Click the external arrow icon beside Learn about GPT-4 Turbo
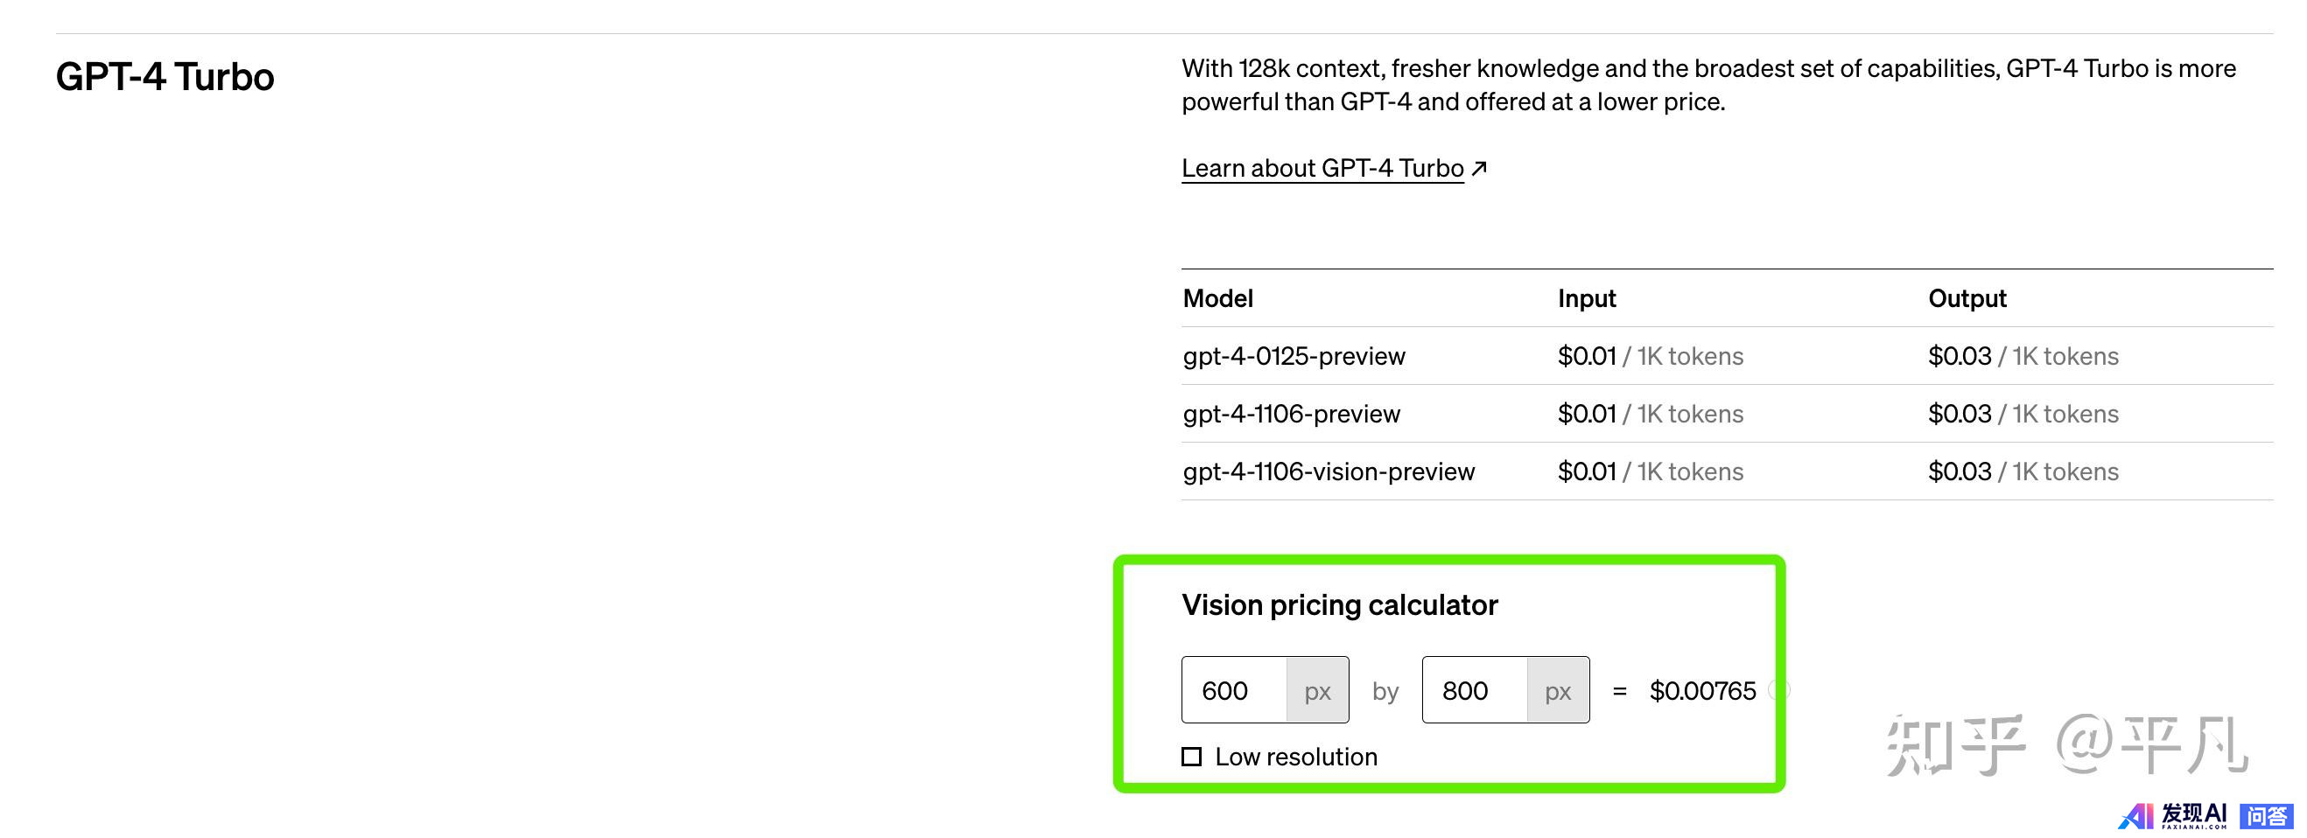2307x838 pixels. pos(1479,167)
